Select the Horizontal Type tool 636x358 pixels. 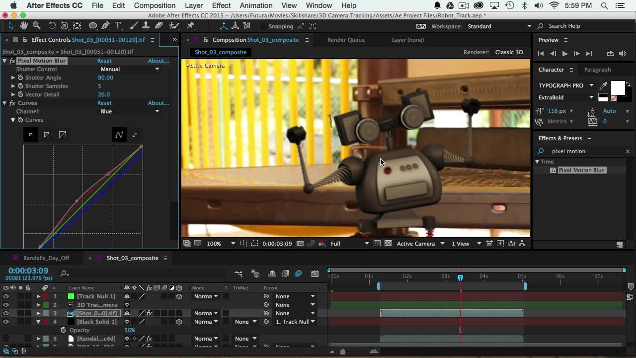pyautogui.click(x=118, y=25)
